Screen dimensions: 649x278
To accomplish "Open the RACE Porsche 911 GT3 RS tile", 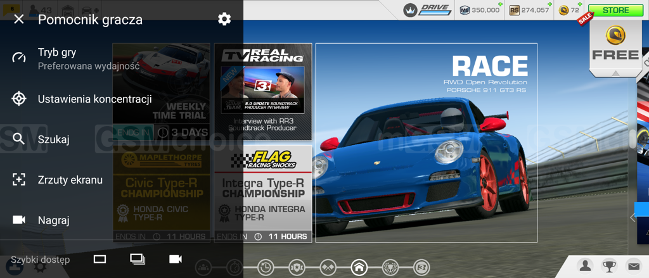I will pyautogui.click(x=426, y=142).
